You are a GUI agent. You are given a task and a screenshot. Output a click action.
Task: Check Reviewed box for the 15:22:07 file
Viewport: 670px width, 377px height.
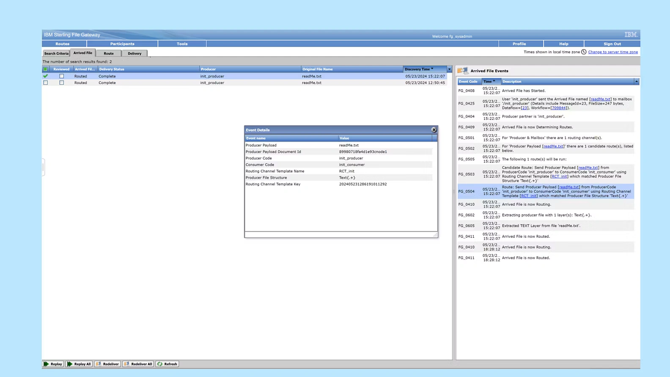[61, 76]
